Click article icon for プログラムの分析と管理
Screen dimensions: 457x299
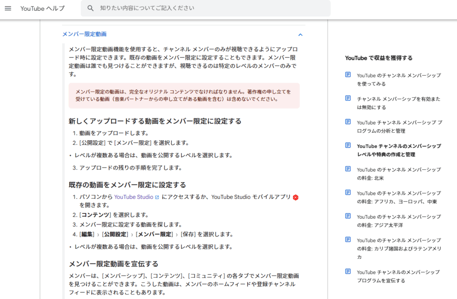tap(348, 122)
